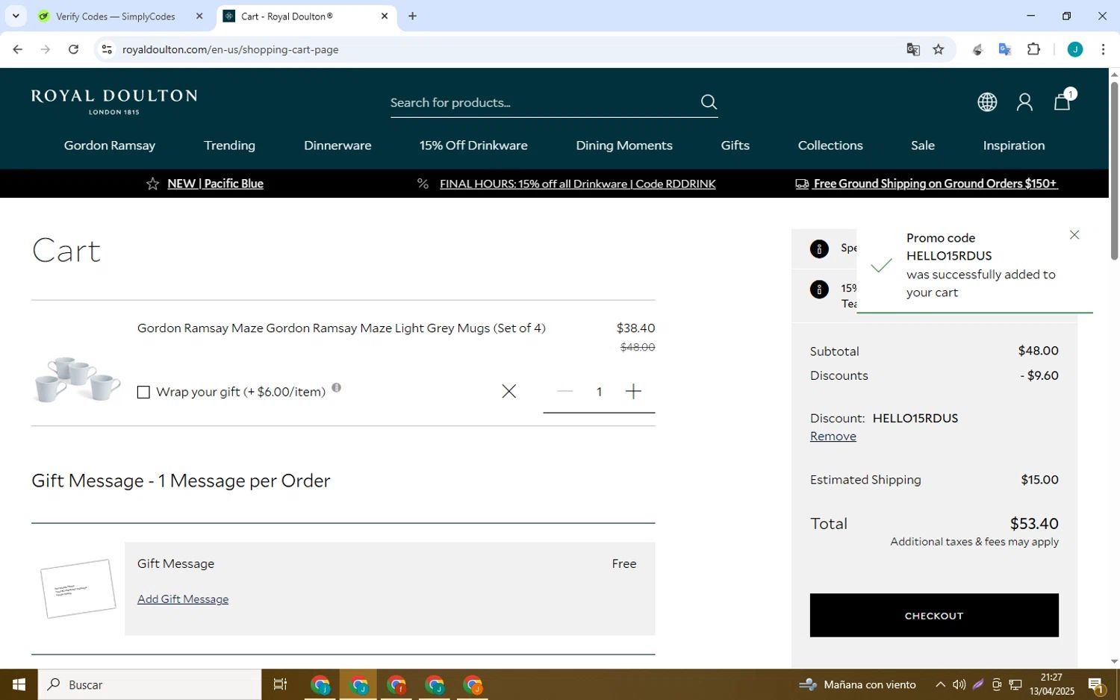Open the Gordon Ramsay menu
This screenshot has height=700, width=1120.
(110, 146)
